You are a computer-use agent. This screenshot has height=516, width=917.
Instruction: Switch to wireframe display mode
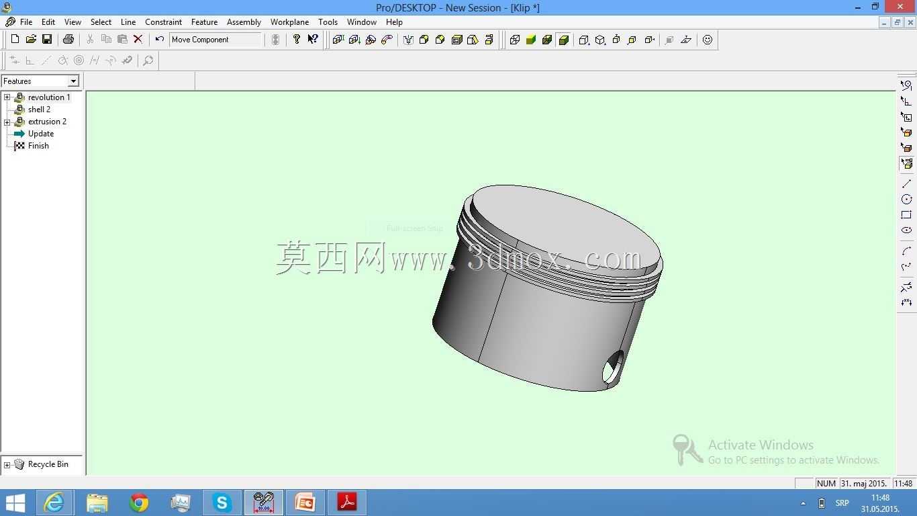pos(515,40)
